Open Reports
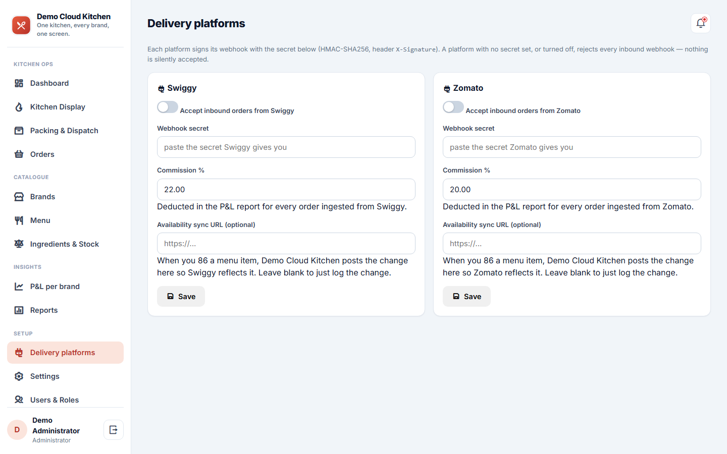This screenshot has width=727, height=454. point(65,310)
